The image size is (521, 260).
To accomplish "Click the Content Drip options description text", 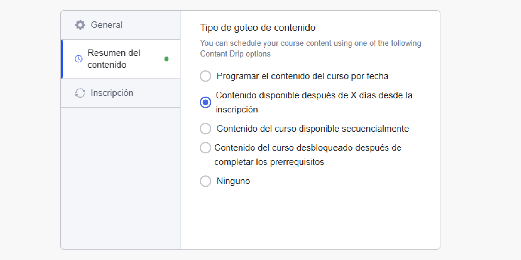I will (x=310, y=48).
